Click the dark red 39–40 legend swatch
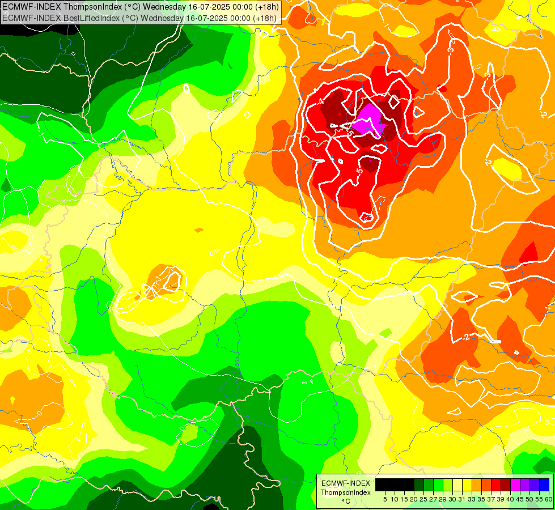 506,484
